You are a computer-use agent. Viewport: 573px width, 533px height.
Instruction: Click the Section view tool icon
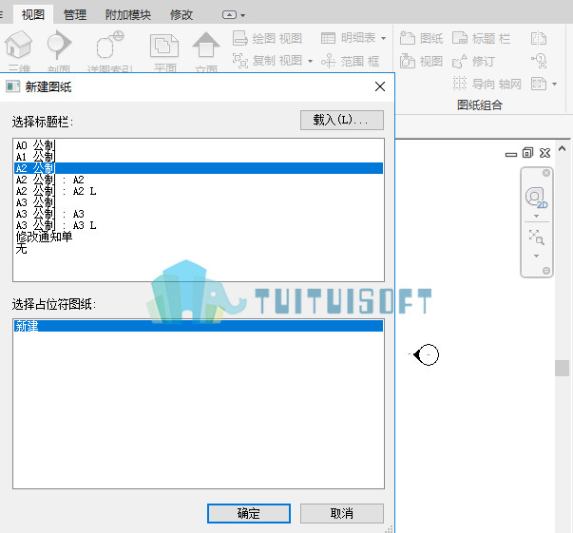click(x=59, y=45)
